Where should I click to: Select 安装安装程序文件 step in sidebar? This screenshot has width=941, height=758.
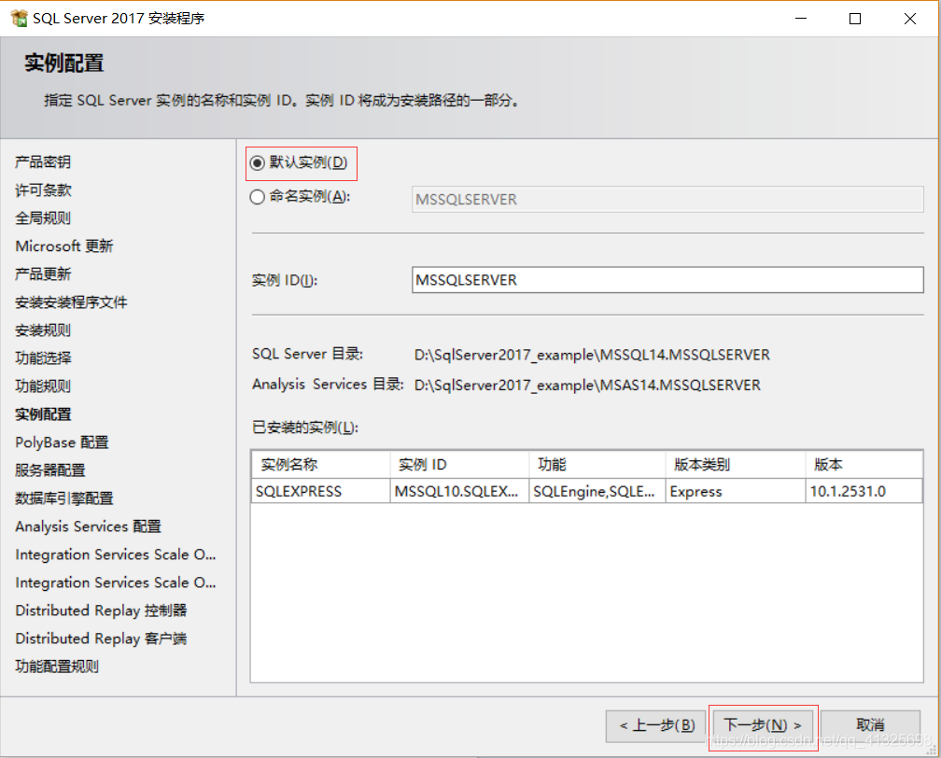click(x=71, y=302)
